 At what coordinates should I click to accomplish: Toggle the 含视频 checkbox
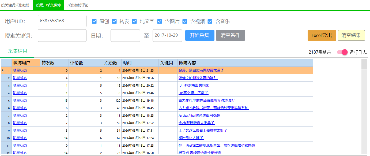pyautogui.click(x=185, y=21)
